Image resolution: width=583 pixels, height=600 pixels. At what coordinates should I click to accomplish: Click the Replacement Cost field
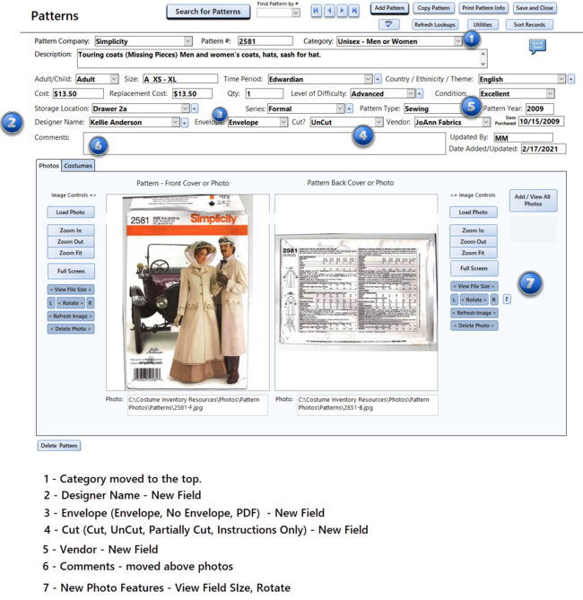pos(192,94)
